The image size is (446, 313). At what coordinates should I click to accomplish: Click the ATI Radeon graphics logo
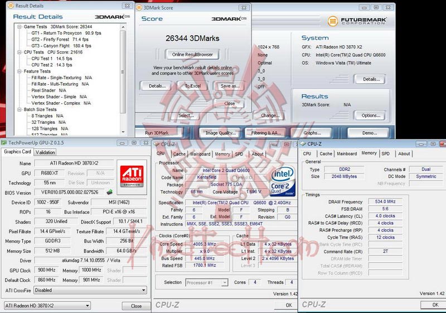(132, 176)
